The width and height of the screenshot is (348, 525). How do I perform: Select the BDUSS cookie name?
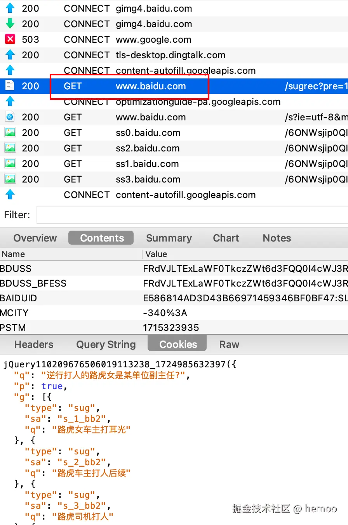click(16, 269)
